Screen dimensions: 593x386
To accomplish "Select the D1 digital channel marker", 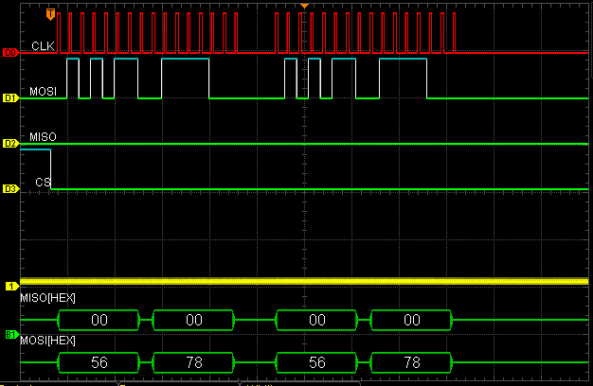I will tap(10, 97).
